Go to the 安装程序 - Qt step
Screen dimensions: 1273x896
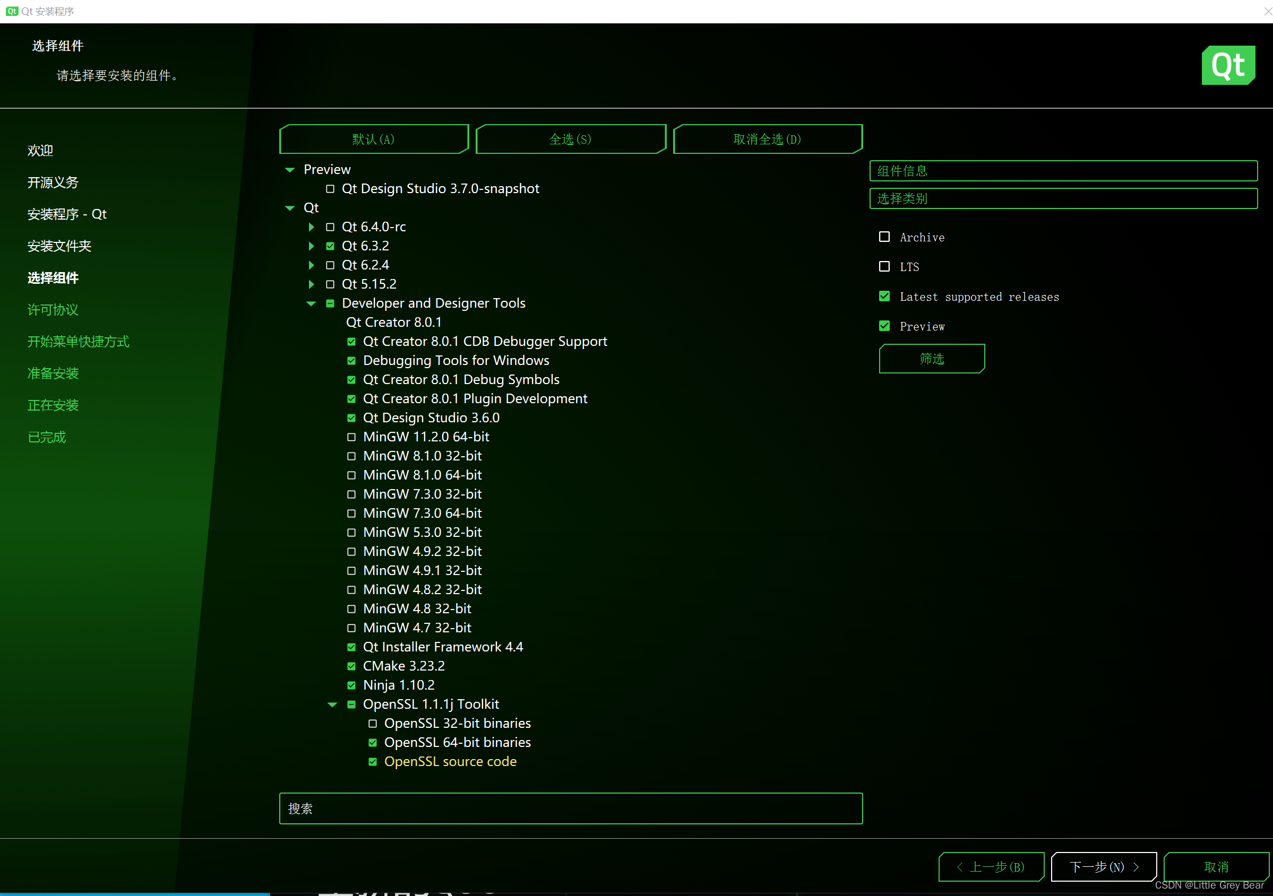[x=67, y=214]
